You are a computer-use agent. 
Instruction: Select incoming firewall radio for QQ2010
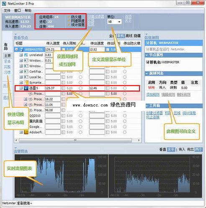pyautogui.click(x=80, y=116)
